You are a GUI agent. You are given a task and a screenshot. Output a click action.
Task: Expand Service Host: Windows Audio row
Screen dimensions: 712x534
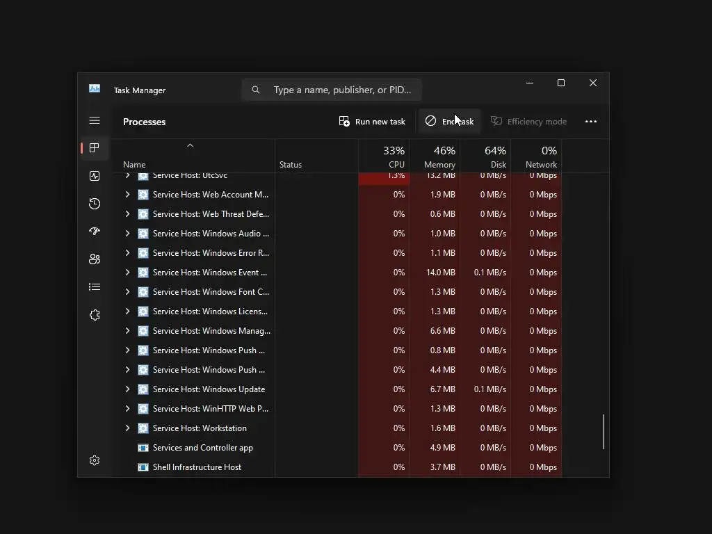point(128,234)
